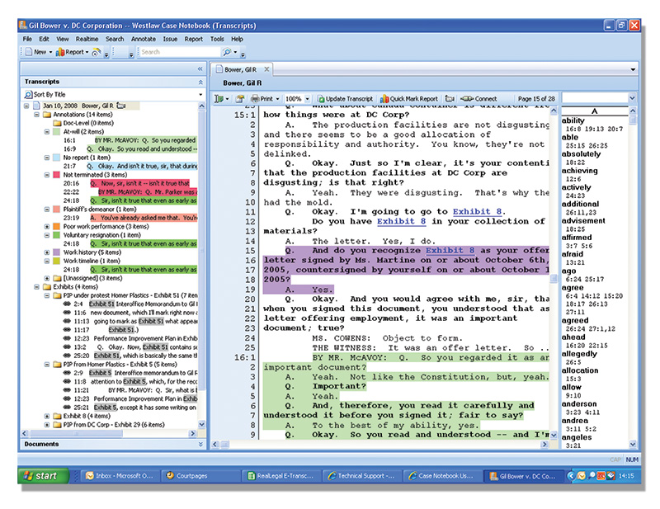Open the Annotate menu

click(144, 39)
